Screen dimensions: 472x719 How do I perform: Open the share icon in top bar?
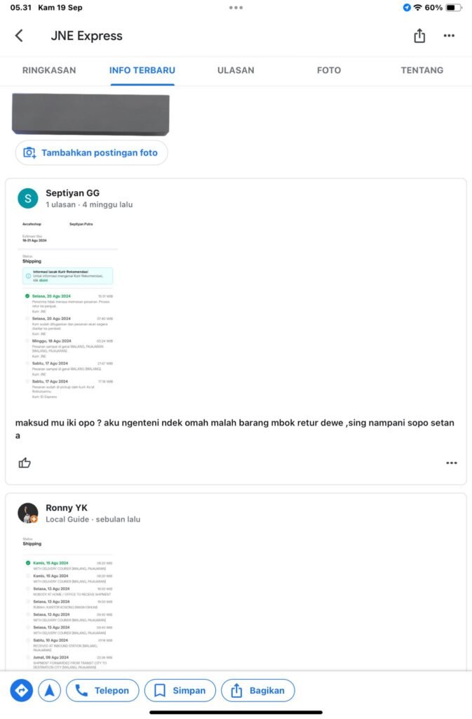coord(419,35)
